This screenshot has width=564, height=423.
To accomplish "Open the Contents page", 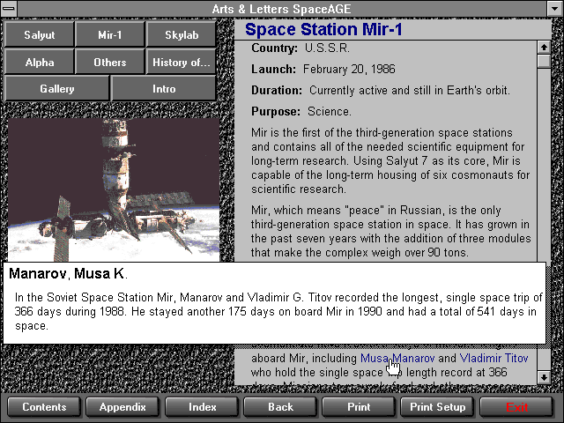I will pos(44,407).
